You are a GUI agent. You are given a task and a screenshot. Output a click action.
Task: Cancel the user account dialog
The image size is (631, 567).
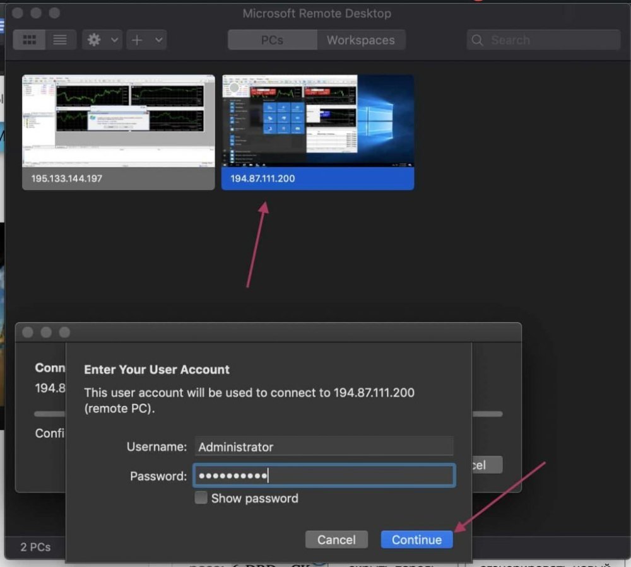336,540
